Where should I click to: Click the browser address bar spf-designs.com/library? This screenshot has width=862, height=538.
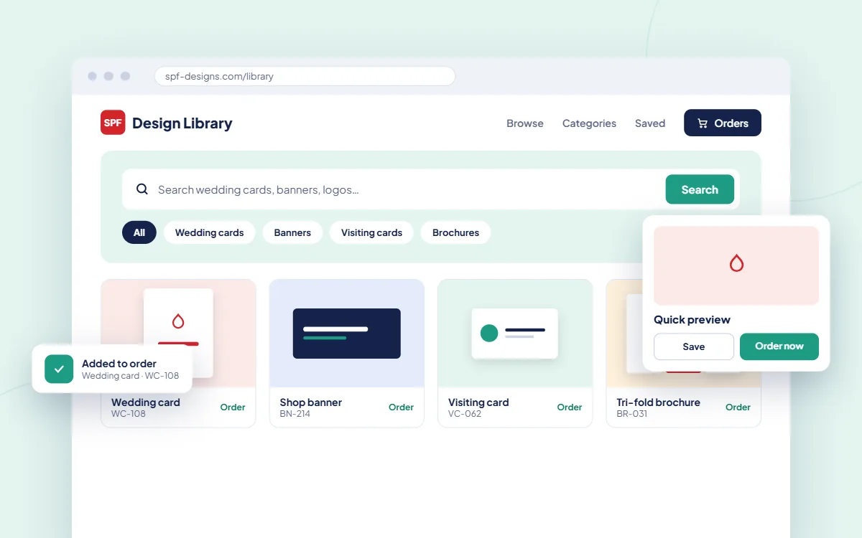click(305, 76)
